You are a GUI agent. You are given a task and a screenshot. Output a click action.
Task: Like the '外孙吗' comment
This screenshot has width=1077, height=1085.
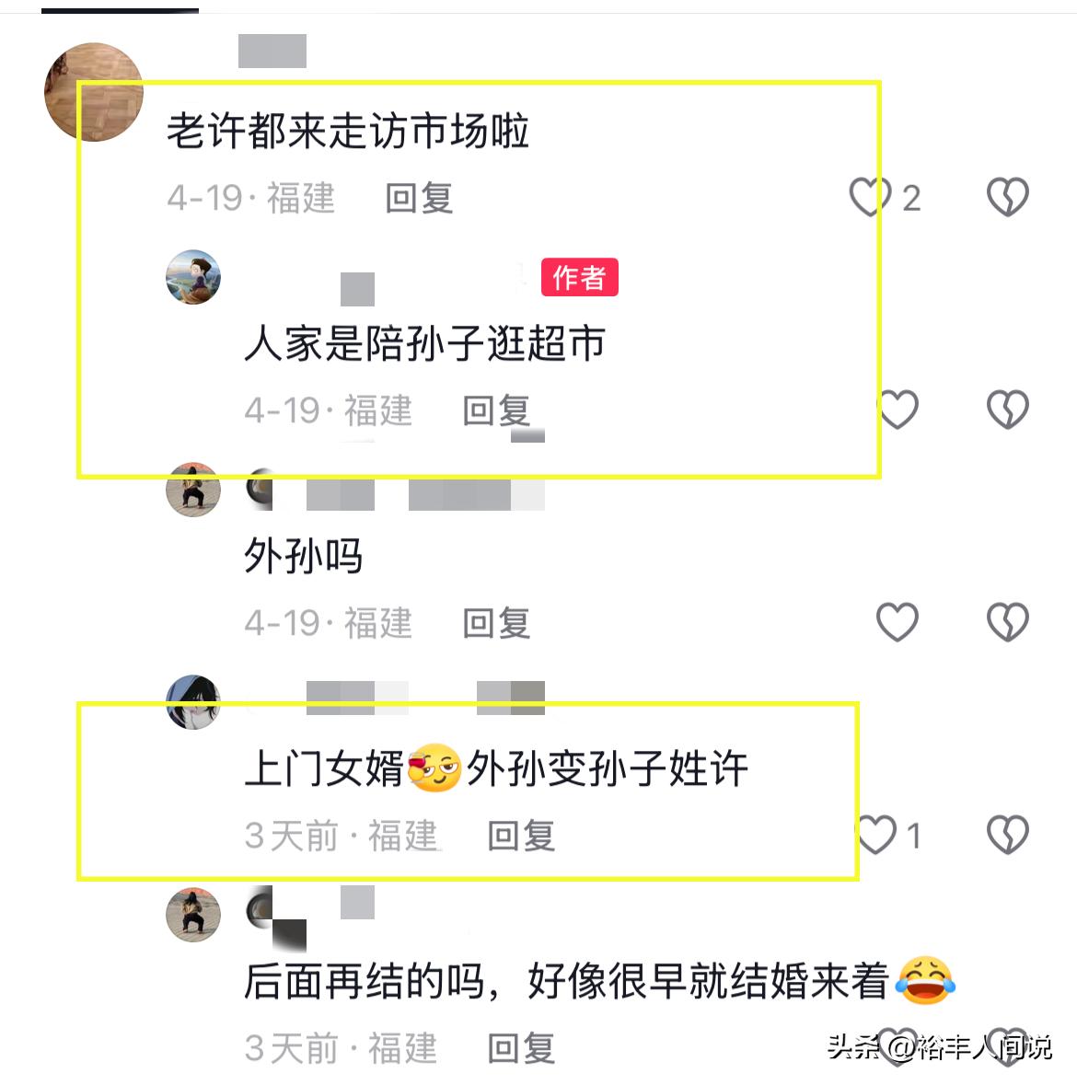pyautogui.click(x=897, y=621)
